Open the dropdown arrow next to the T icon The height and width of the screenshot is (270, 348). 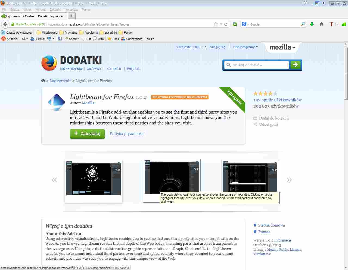click(x=338, y=24)
